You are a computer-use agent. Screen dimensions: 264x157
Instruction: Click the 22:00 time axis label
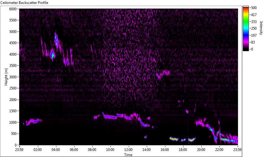coord(219,150)
